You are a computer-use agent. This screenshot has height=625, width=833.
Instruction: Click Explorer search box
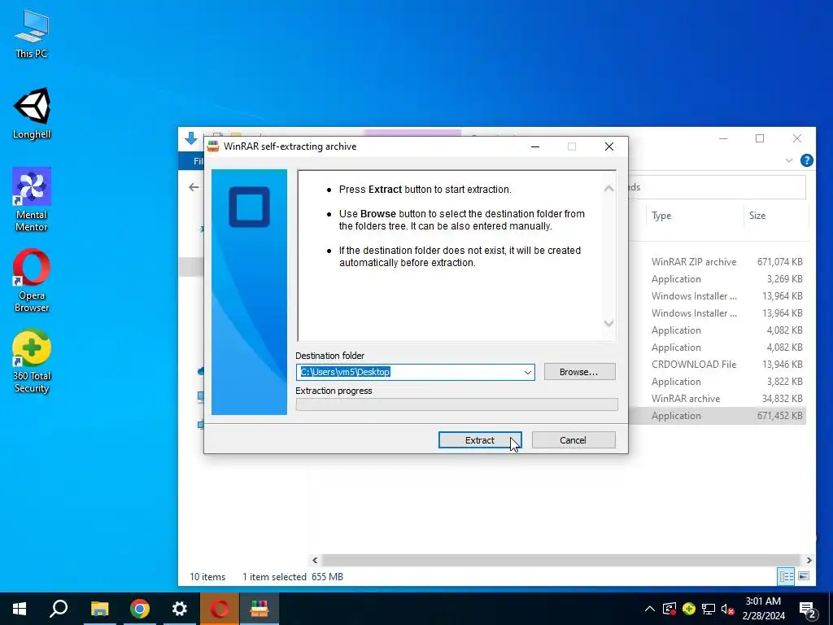717,187
